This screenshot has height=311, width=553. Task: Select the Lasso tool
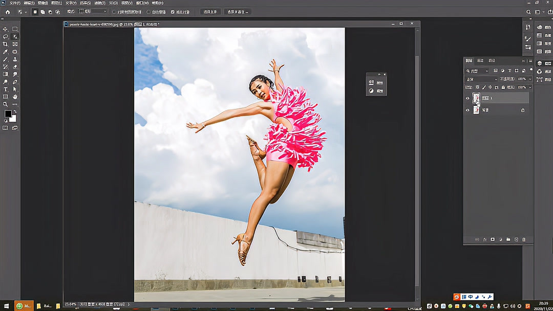pyautogui.click(x=6, y=37)
